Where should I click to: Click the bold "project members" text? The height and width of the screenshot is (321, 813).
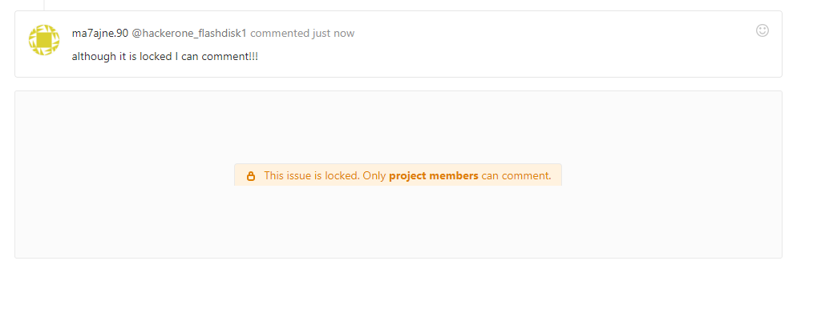coord(434,175)
